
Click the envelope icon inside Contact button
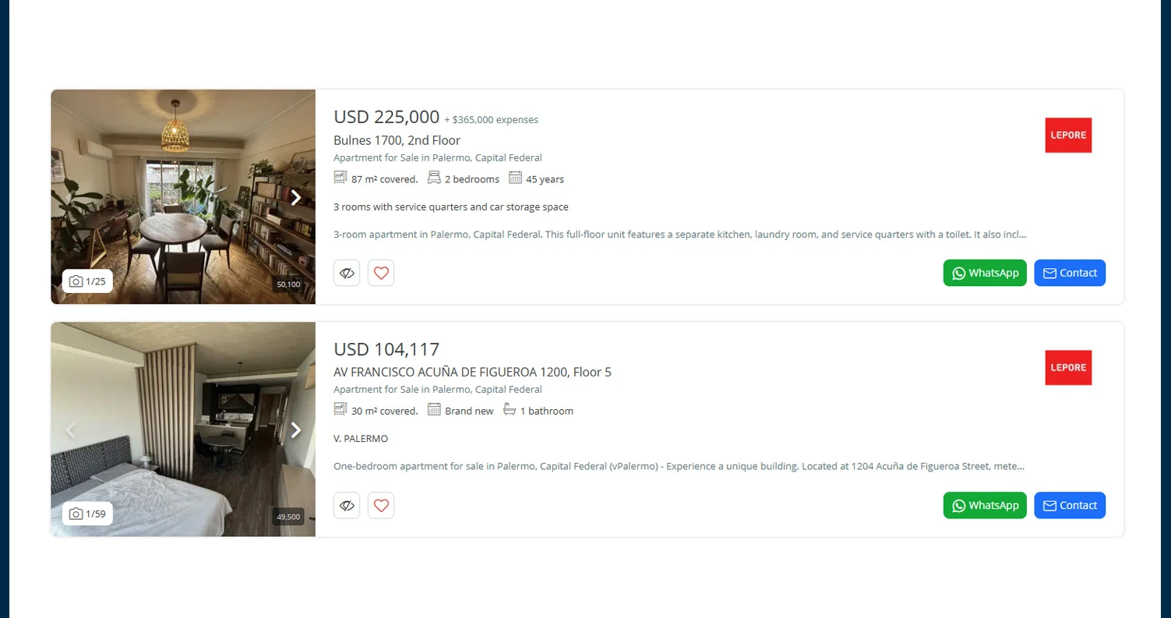coord(1050,273)
